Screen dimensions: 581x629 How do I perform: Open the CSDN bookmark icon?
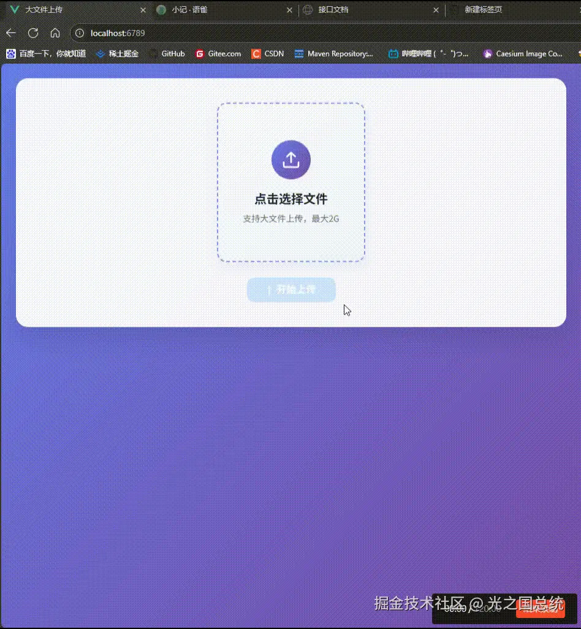coord(255,54)
